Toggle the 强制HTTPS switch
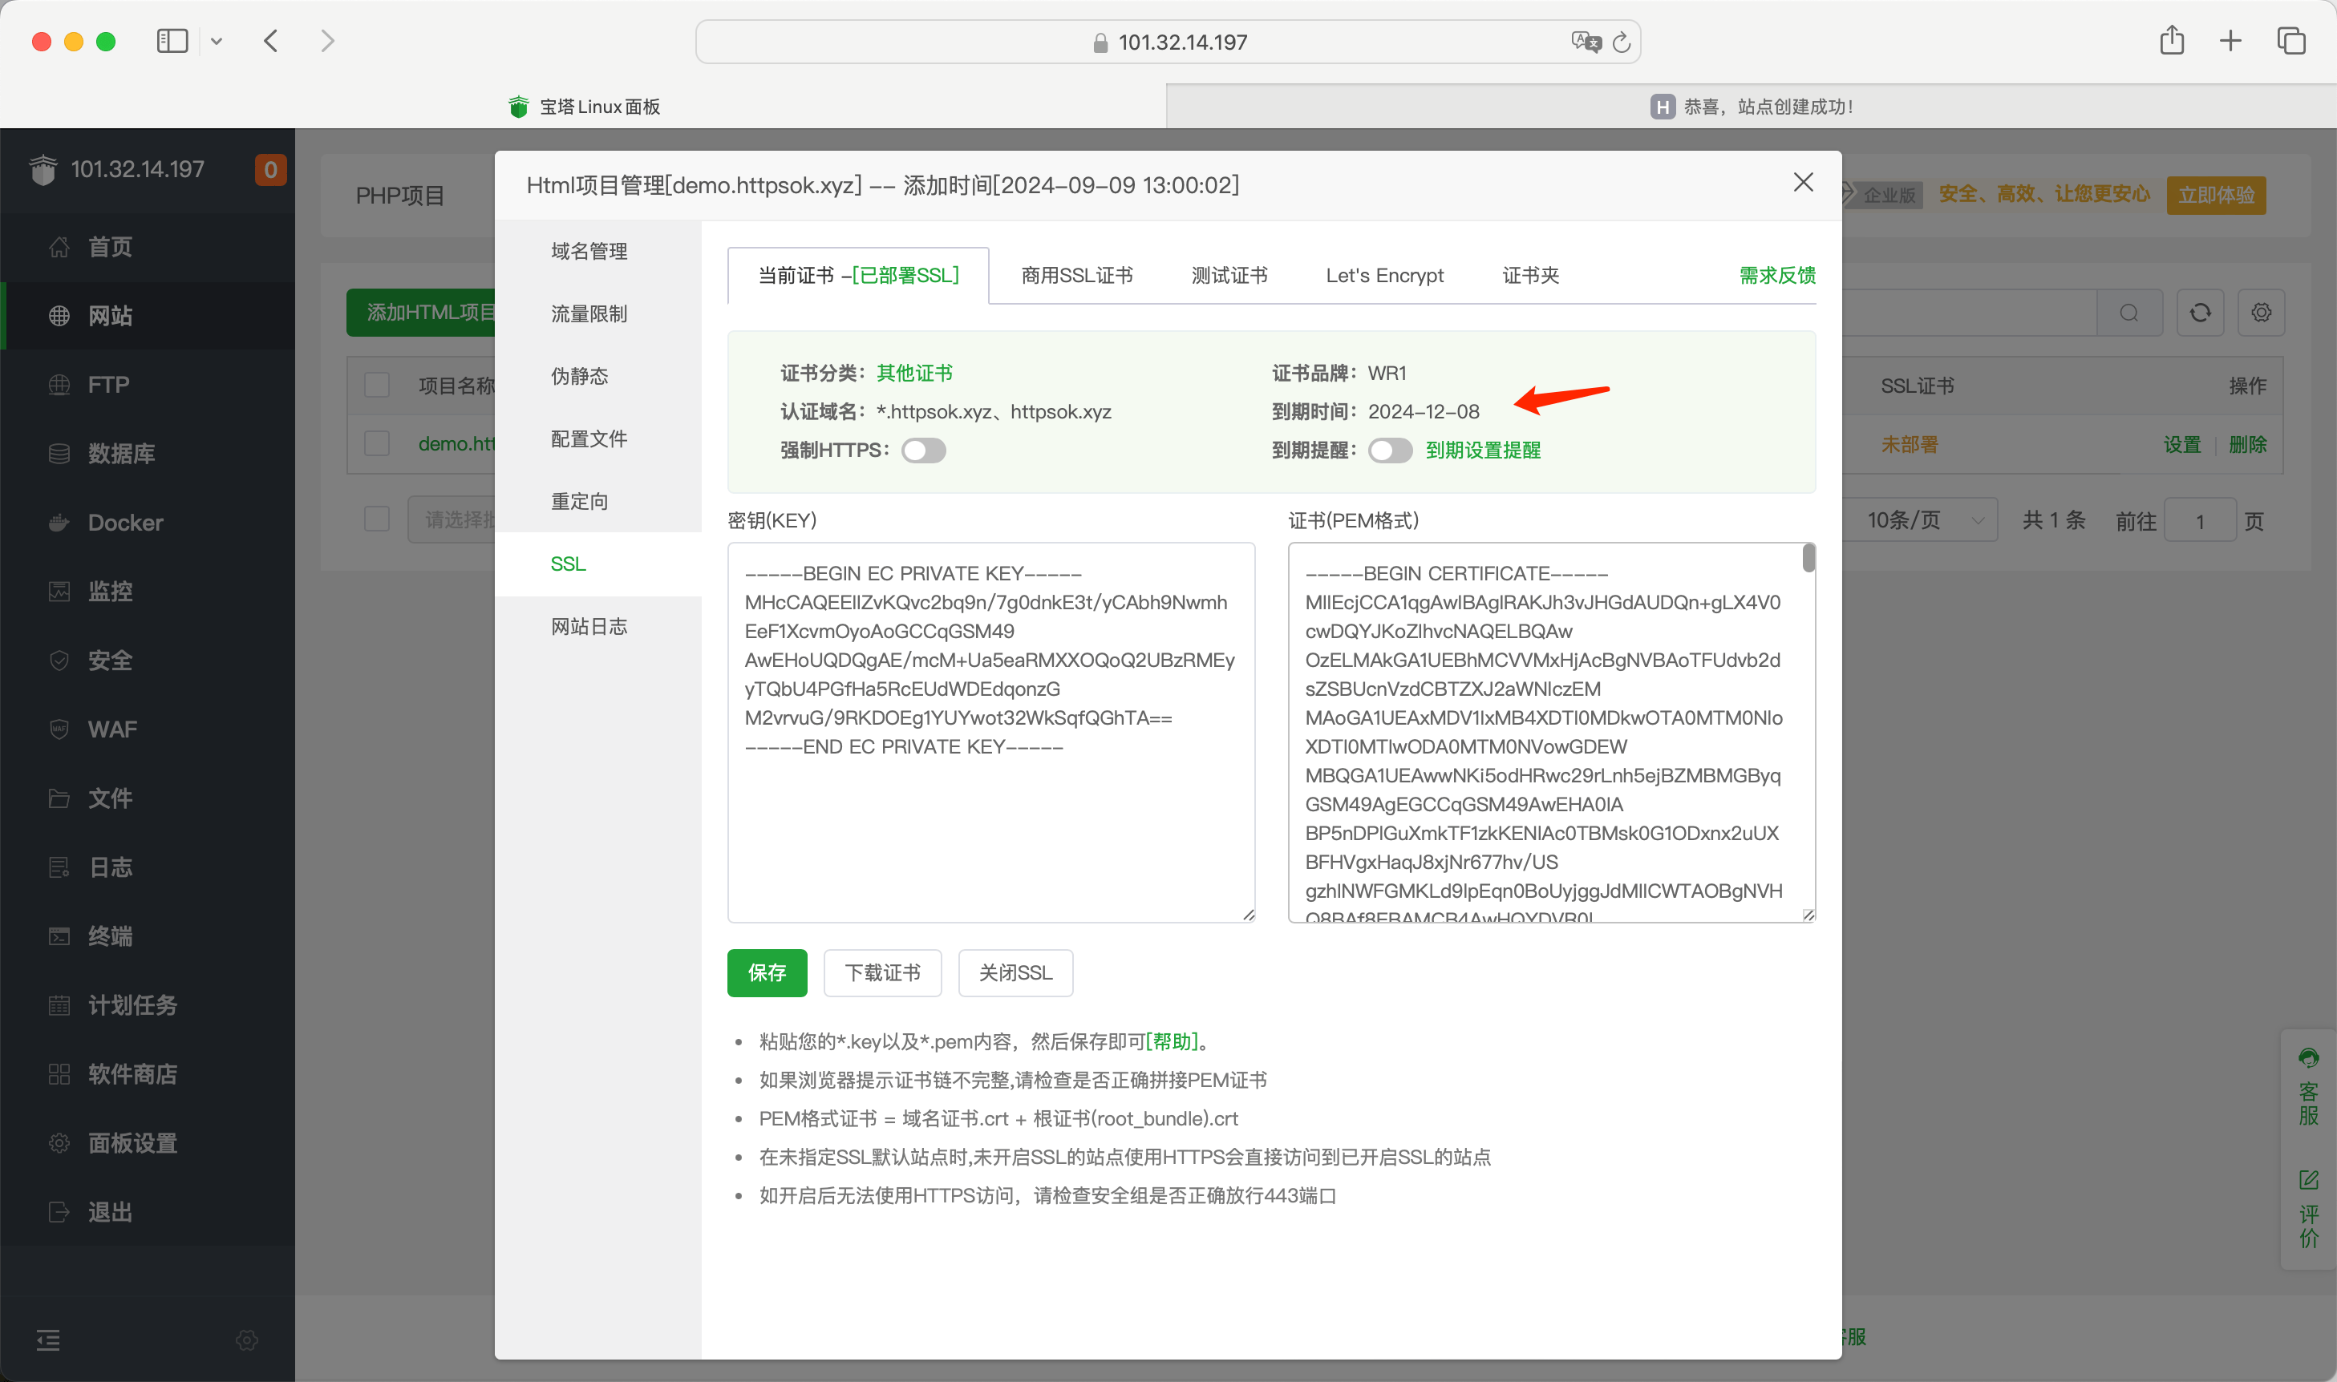 point(923,451)
